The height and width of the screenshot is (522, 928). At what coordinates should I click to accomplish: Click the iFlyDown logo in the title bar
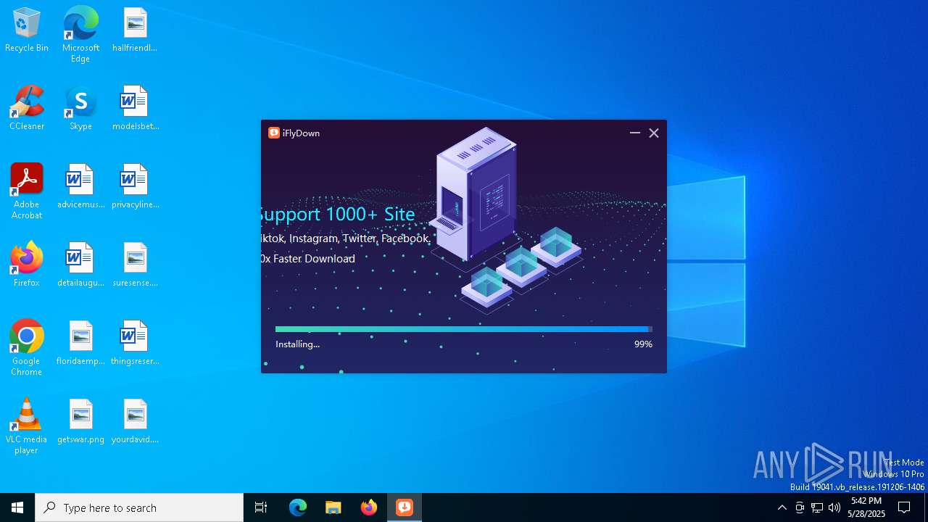[x=274, y=133]
